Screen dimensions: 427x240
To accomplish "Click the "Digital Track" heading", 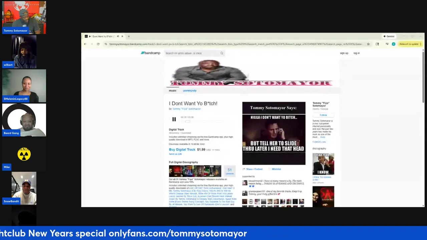I will tap(176, 130).
